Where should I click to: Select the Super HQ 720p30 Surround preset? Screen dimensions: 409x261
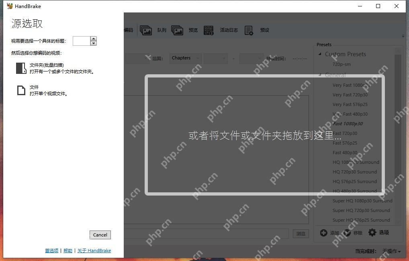361,211
